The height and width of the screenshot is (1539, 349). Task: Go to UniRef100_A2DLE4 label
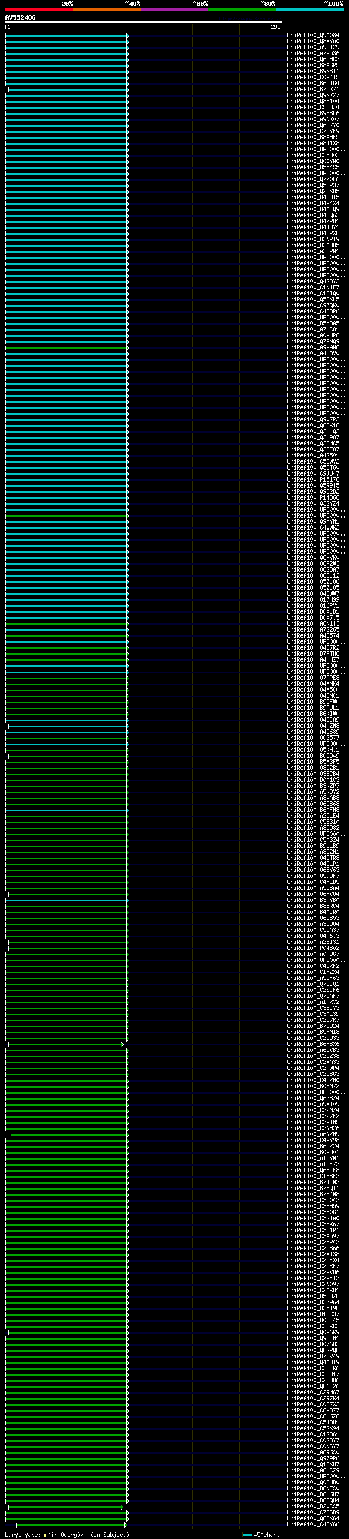pyautogui.click(x=313, y=816)
